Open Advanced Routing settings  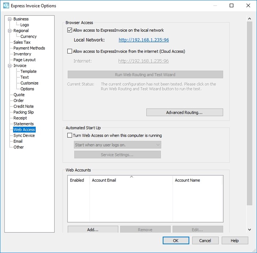point(185,112)
